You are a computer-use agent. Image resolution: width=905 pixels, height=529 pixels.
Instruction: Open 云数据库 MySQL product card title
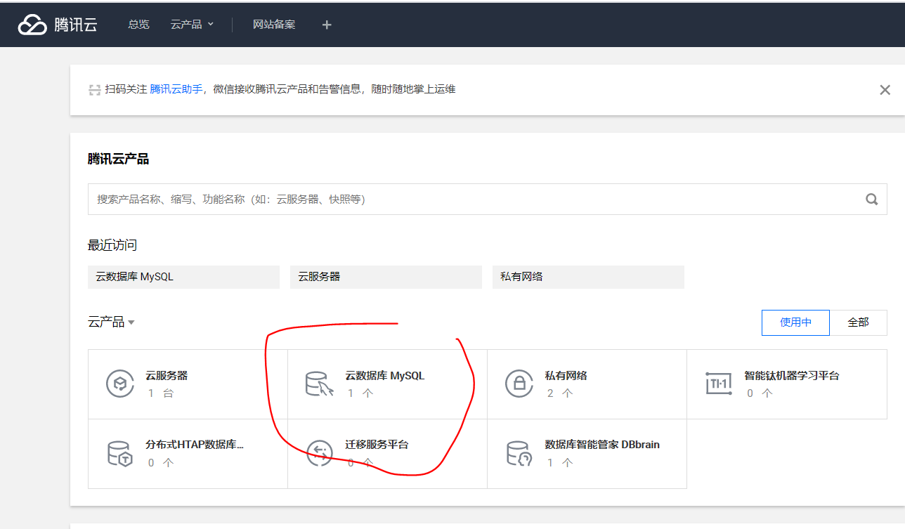tap(385, 376)
